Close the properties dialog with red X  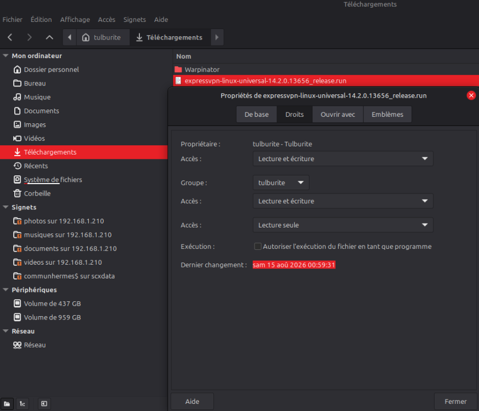pyautogui.click(x=471, y=95)
